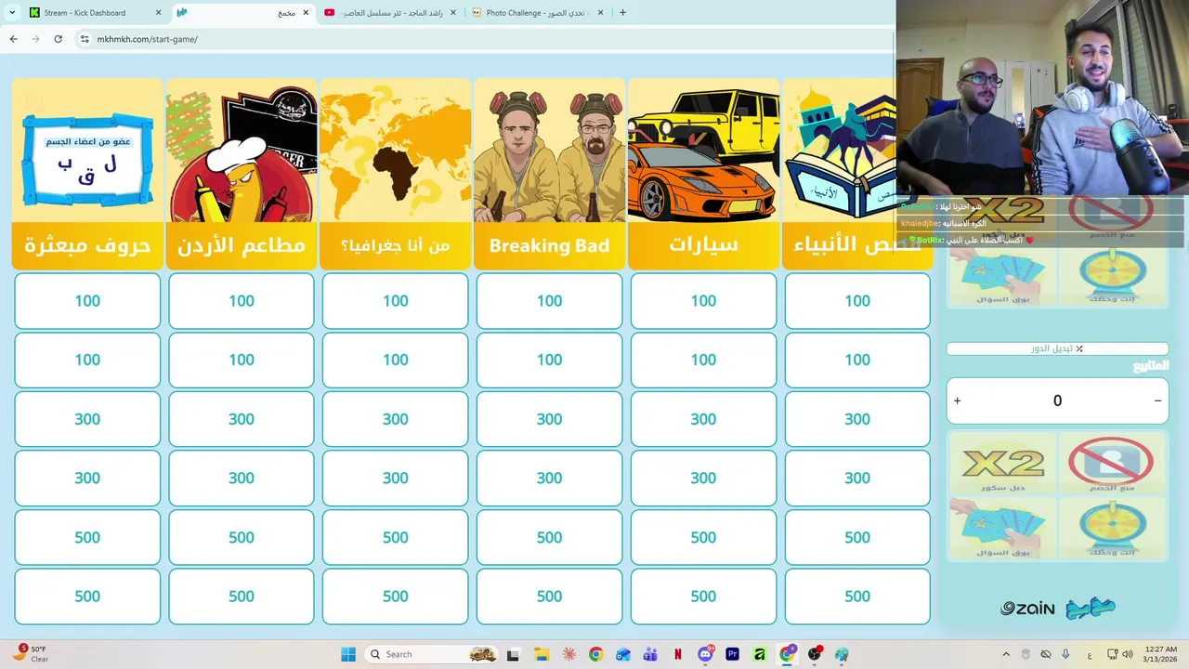This screenshot has height=669, width=1189.
Task: Use المتابع team's بوق السؤال card
Action: tap(1003, 528)
